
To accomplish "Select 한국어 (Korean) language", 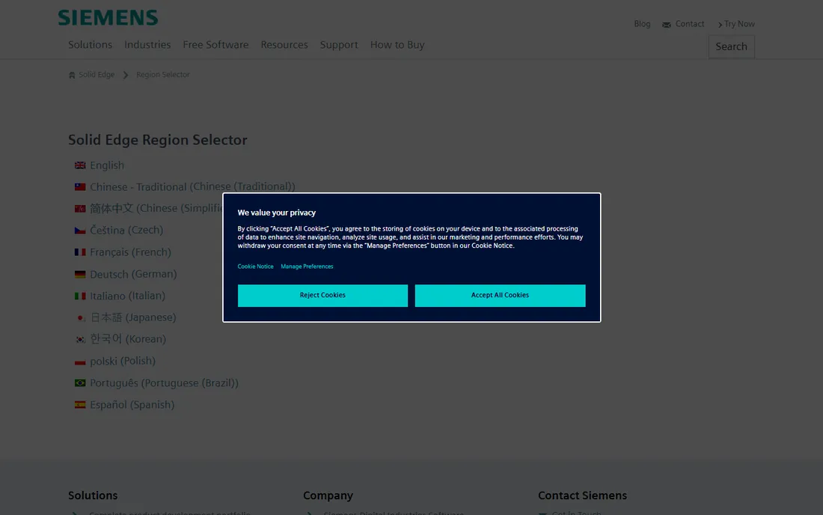I will (128, 340).
